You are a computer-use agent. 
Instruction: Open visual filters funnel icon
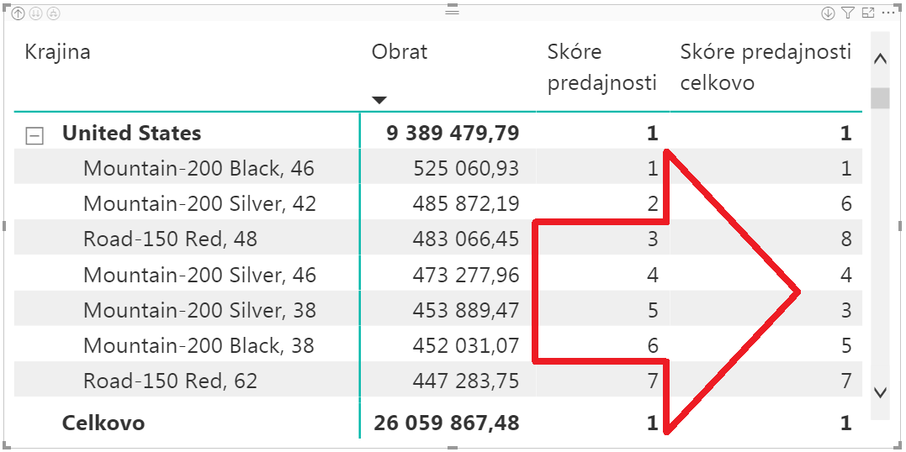pos(848,13)
